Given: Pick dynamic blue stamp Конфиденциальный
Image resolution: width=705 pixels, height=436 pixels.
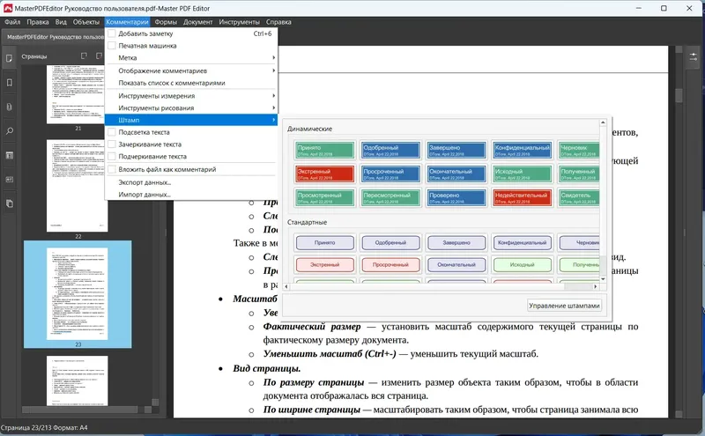Looking at the screenshot, I should tap(522, 150).
